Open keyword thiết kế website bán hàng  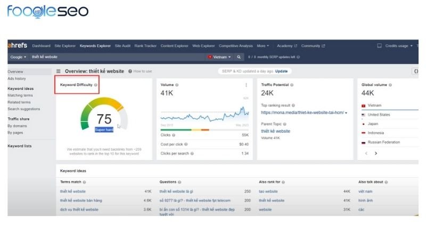tap(81, 201)
